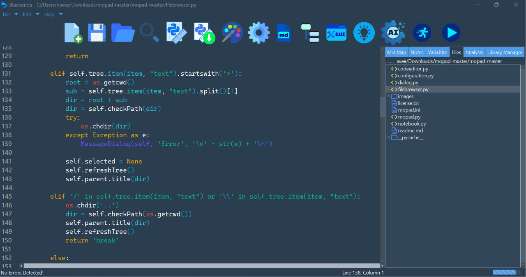The width and height of the screenshot is (526, 277).
Task: Open the GUI builder icon
Action: click(337, 33)
